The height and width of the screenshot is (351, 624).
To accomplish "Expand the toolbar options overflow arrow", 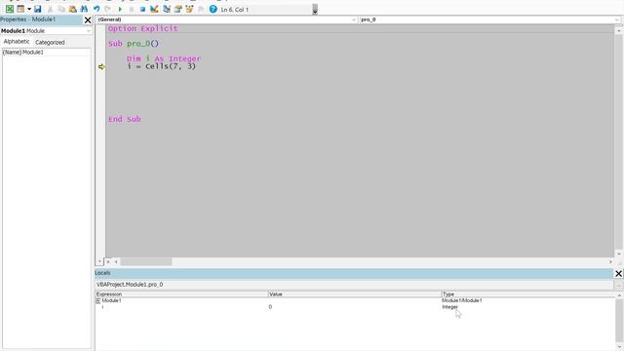I will point(315,9).
